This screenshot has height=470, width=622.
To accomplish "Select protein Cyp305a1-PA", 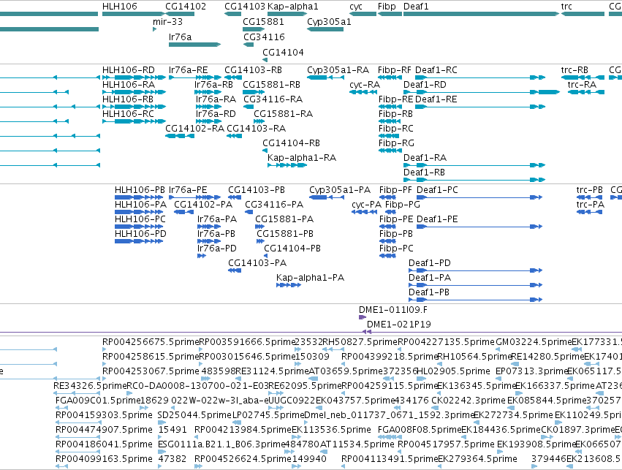I will click(327, 197).
